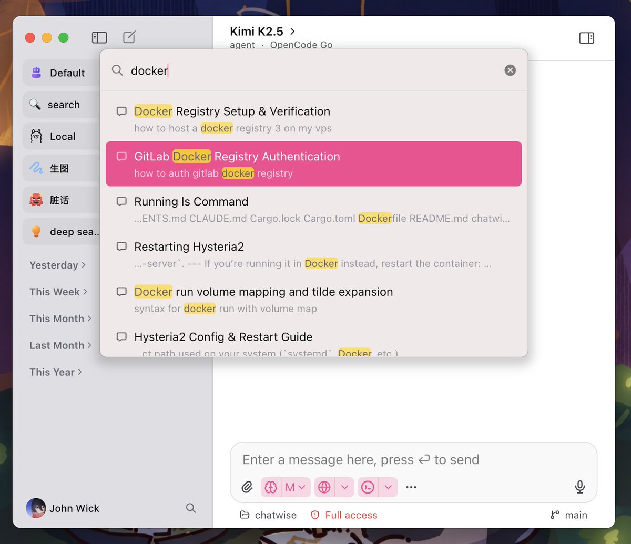Toggle the terminal tool button
Screen dimensions: 631x544
tap(368, 487)
